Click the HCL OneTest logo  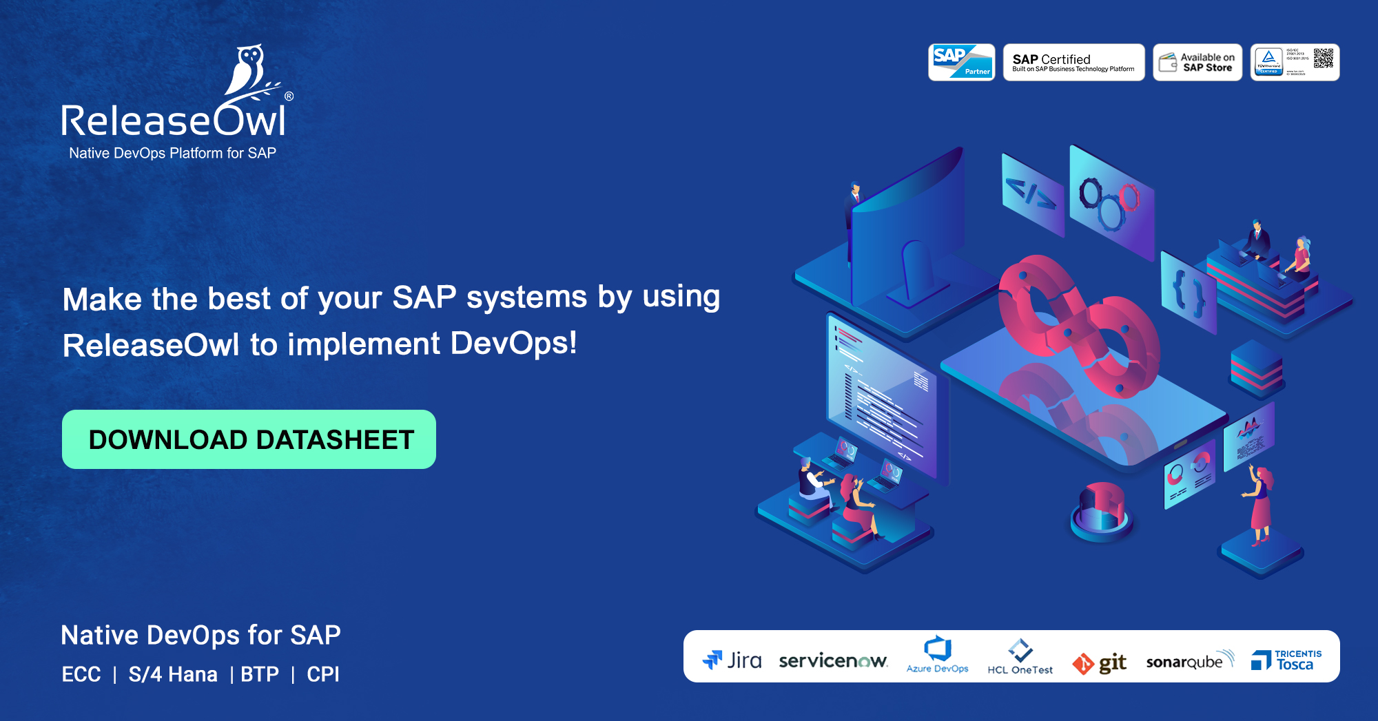1020,657
